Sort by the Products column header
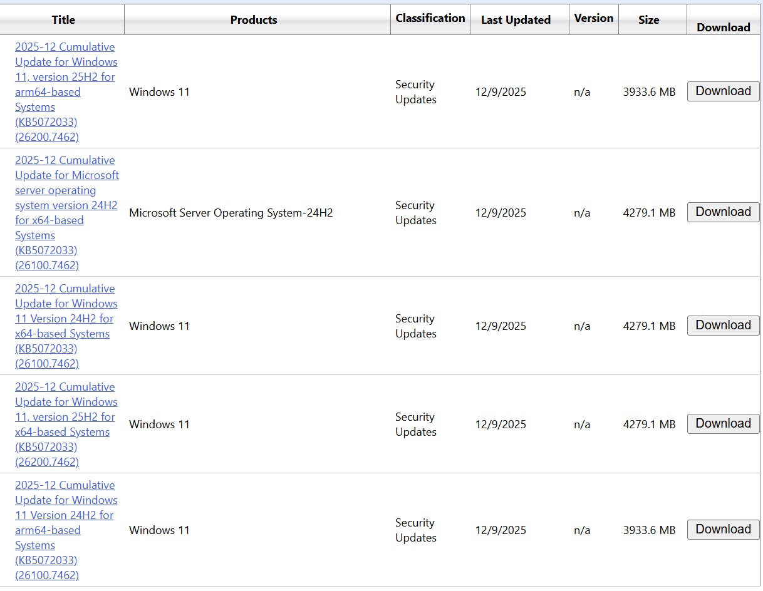This screenshot has width=763, height=591. point(254,20)
